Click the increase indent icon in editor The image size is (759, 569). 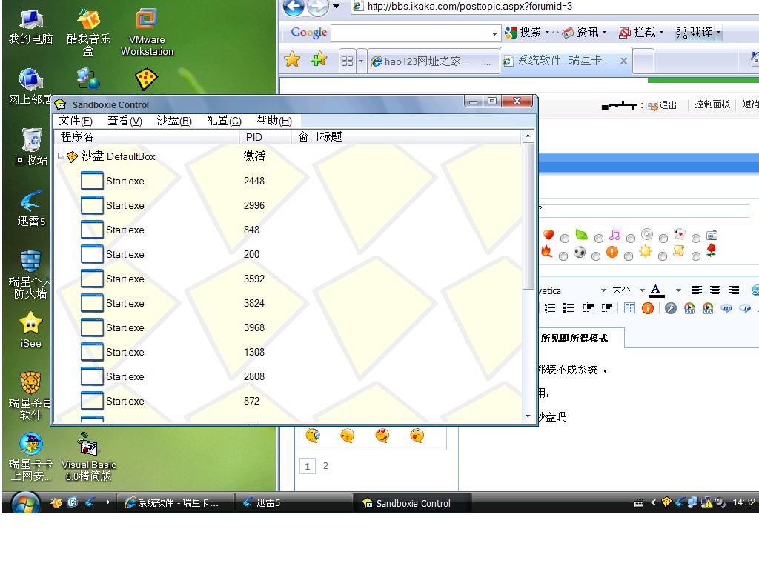pos(606,308)
